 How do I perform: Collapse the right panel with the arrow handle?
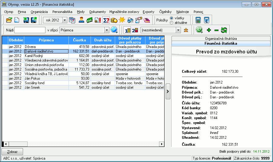(x=168, y=91)
